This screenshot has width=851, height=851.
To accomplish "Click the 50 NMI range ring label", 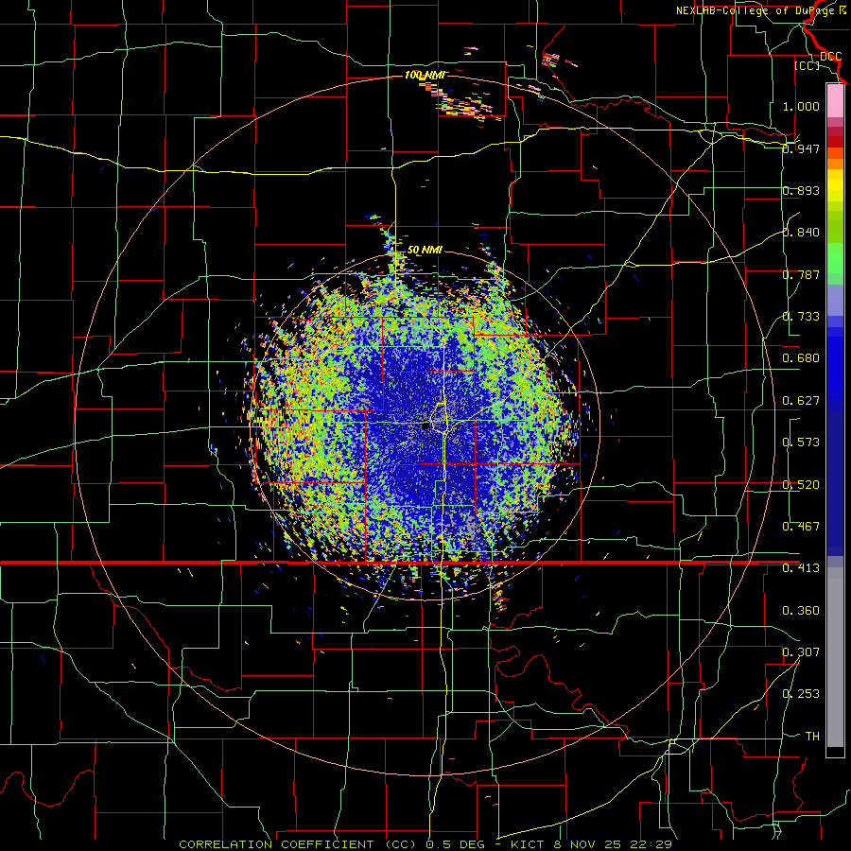I will [425, 250].
